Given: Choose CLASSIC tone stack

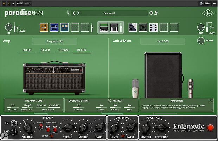Looking at the screenshot, I should point(54,105).
